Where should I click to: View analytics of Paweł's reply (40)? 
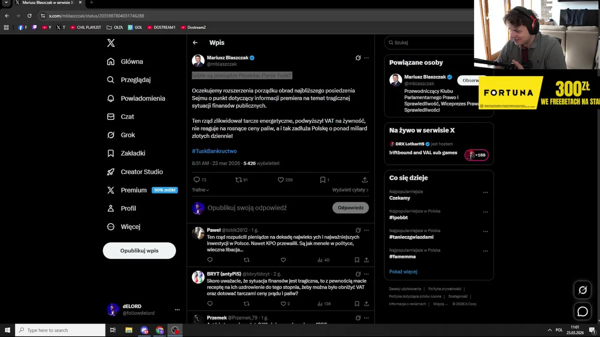(323, 260)
